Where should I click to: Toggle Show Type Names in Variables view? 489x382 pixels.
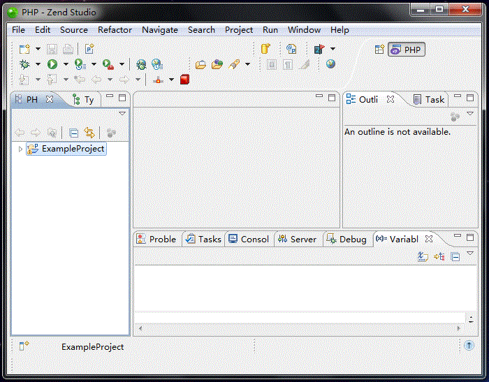[x=423, y=257]
